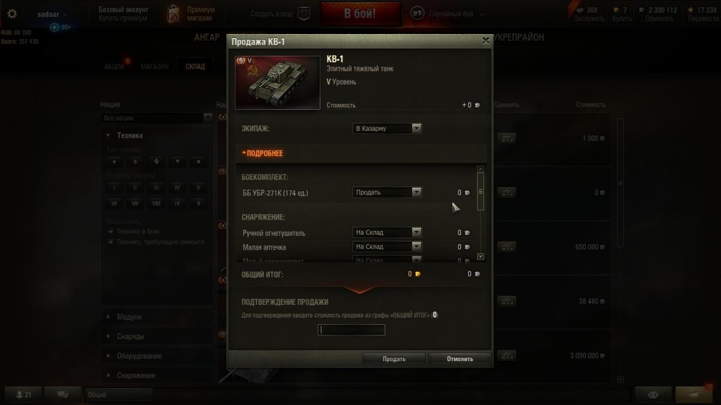Switch to the Акции tab
Screen dimensions: 721x405
tap(114, 67)
